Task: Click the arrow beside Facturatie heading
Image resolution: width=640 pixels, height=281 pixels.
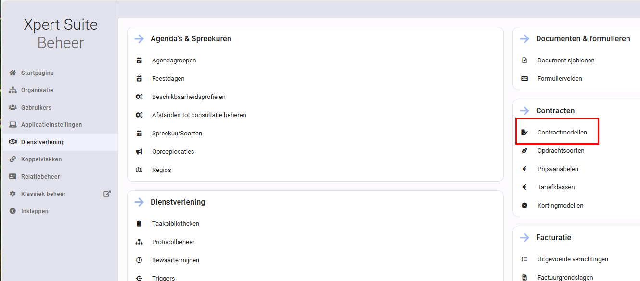Action: pos(525,238)
